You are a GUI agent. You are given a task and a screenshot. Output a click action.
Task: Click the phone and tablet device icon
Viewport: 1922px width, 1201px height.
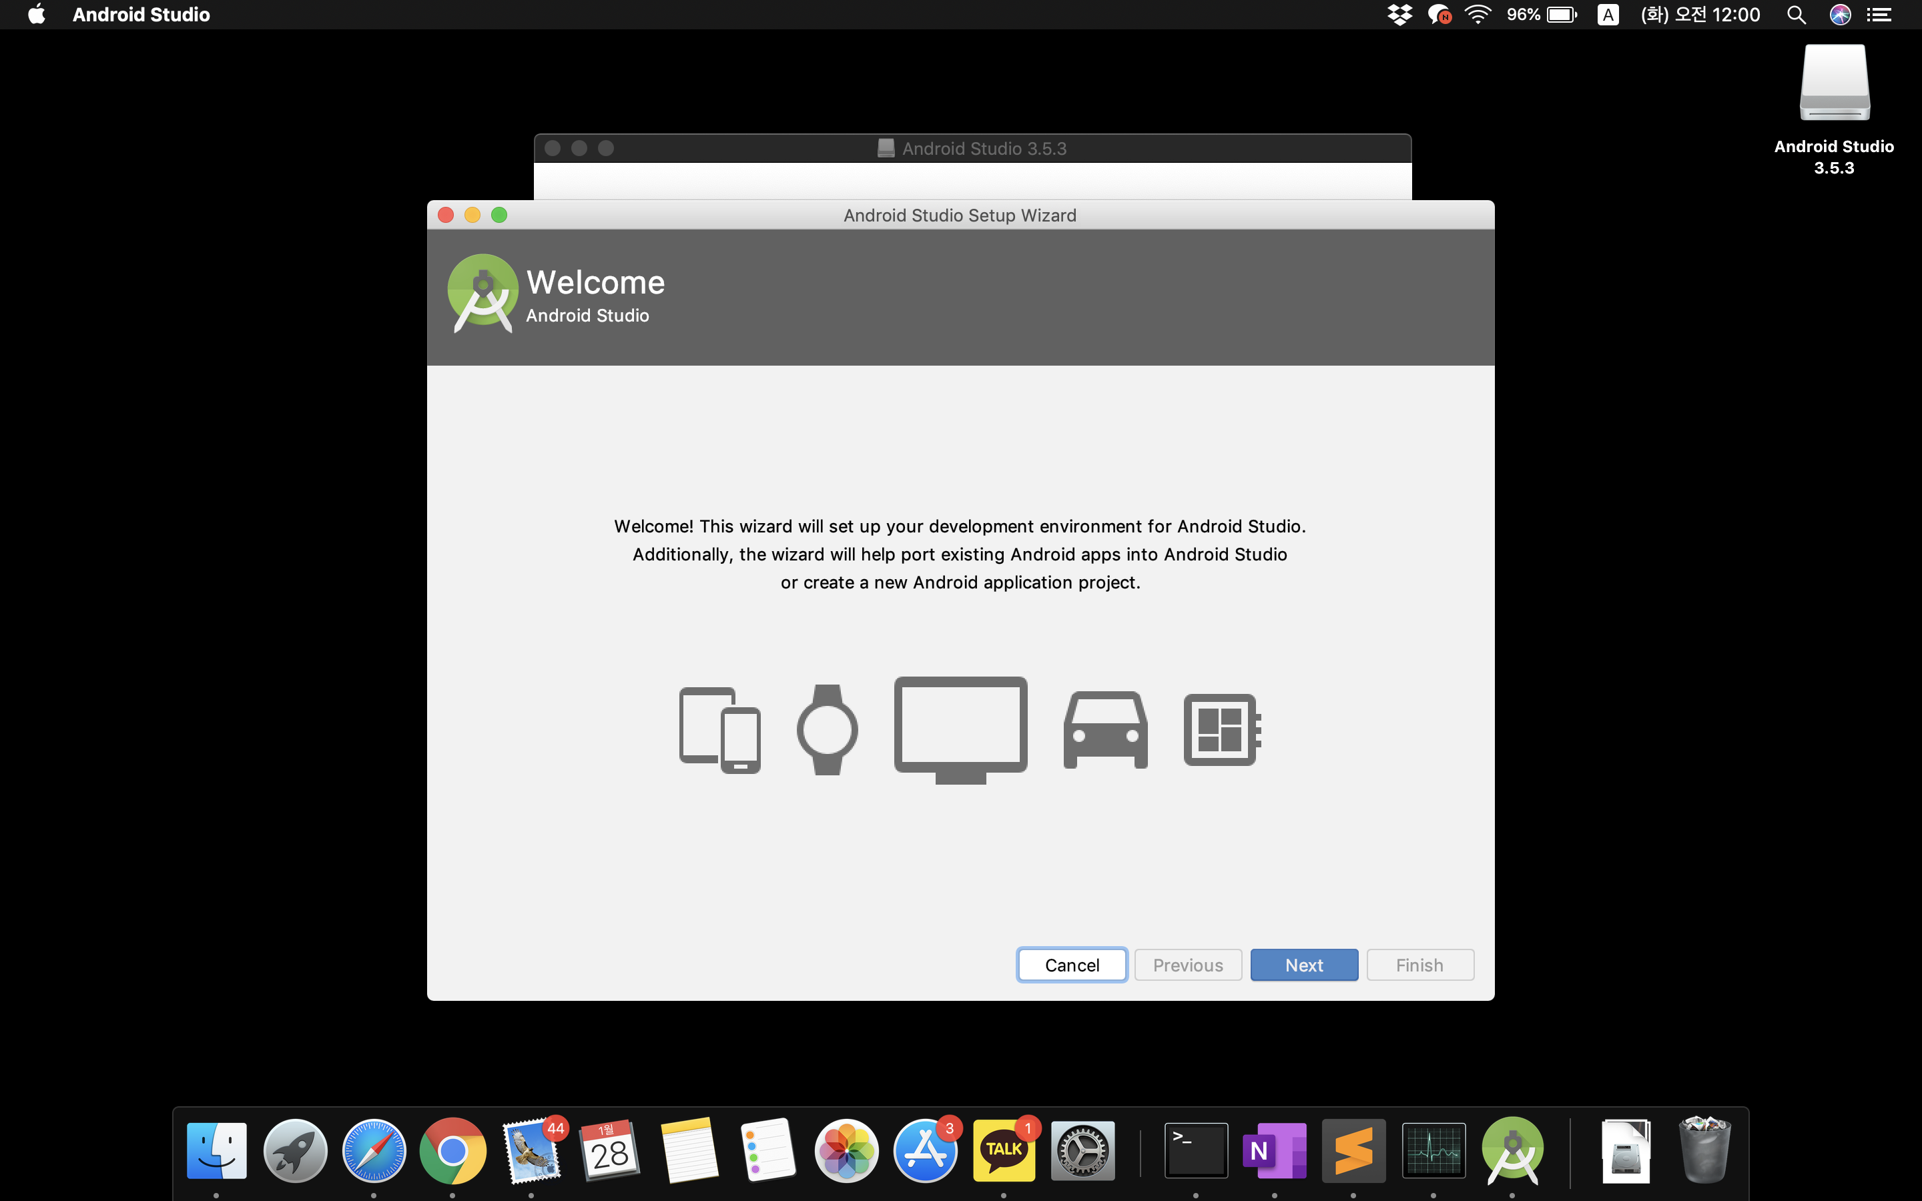click(x=719, y=729)
